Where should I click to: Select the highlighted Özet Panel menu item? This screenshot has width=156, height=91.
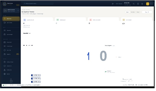pos(11,19)
